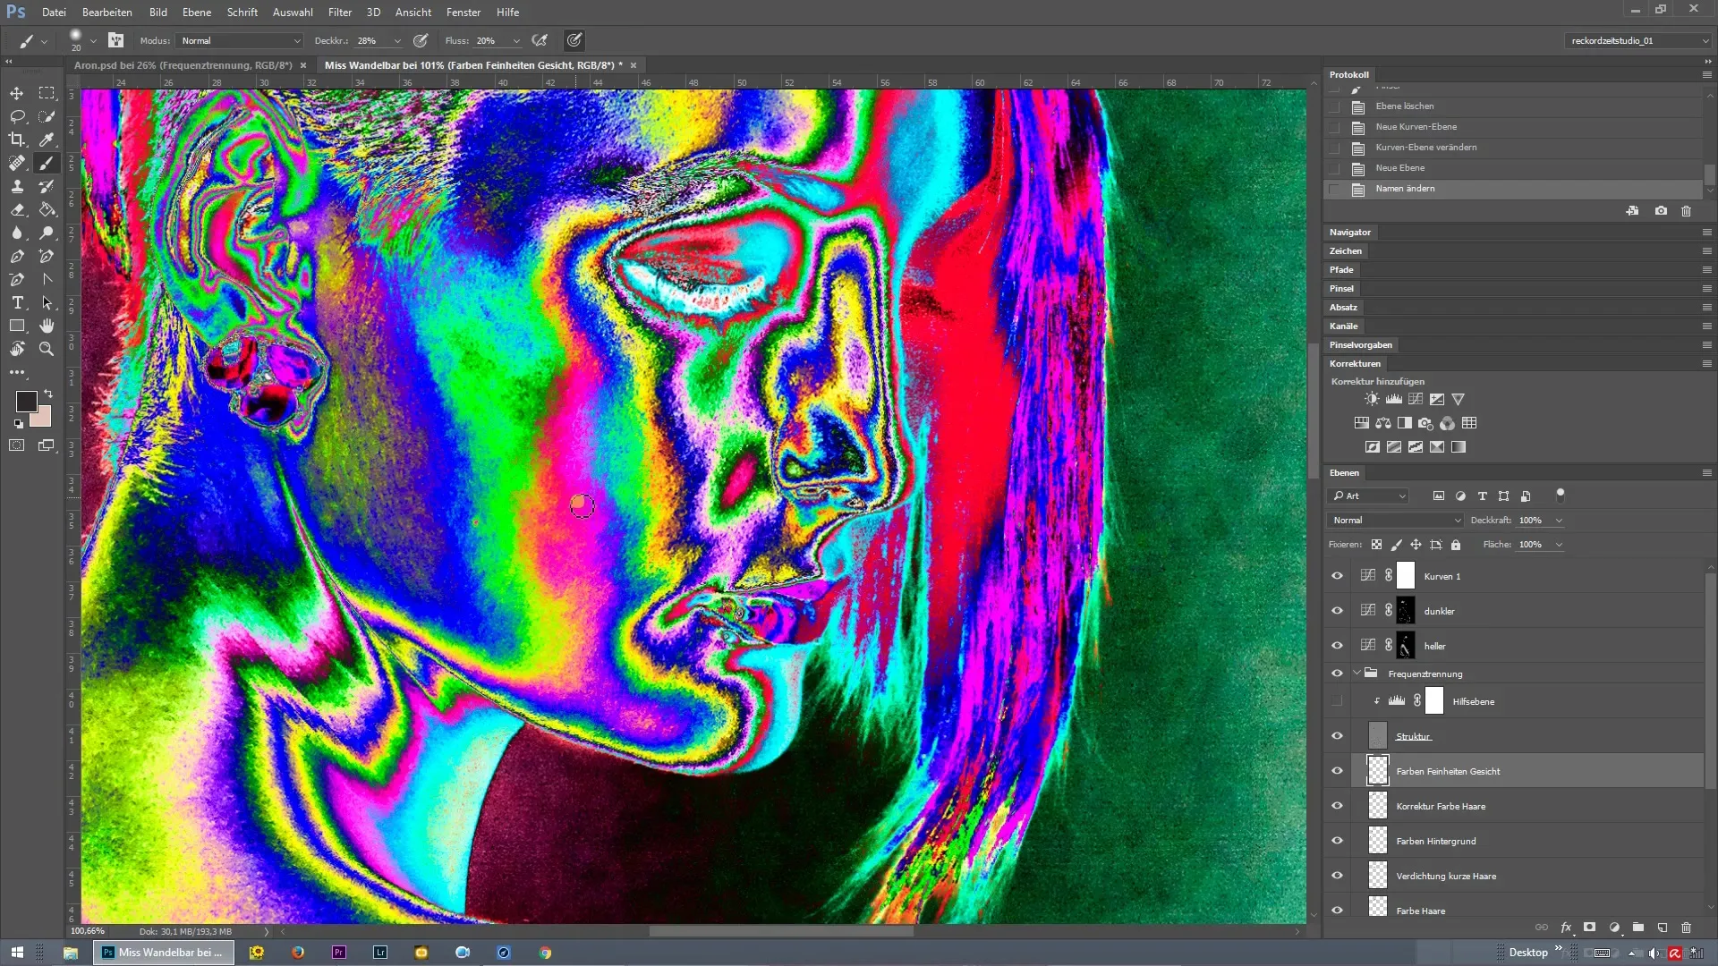Viewport: 1718px width, 966px height.
Task: Create new group folder icon
Action: click(1637, 928)
